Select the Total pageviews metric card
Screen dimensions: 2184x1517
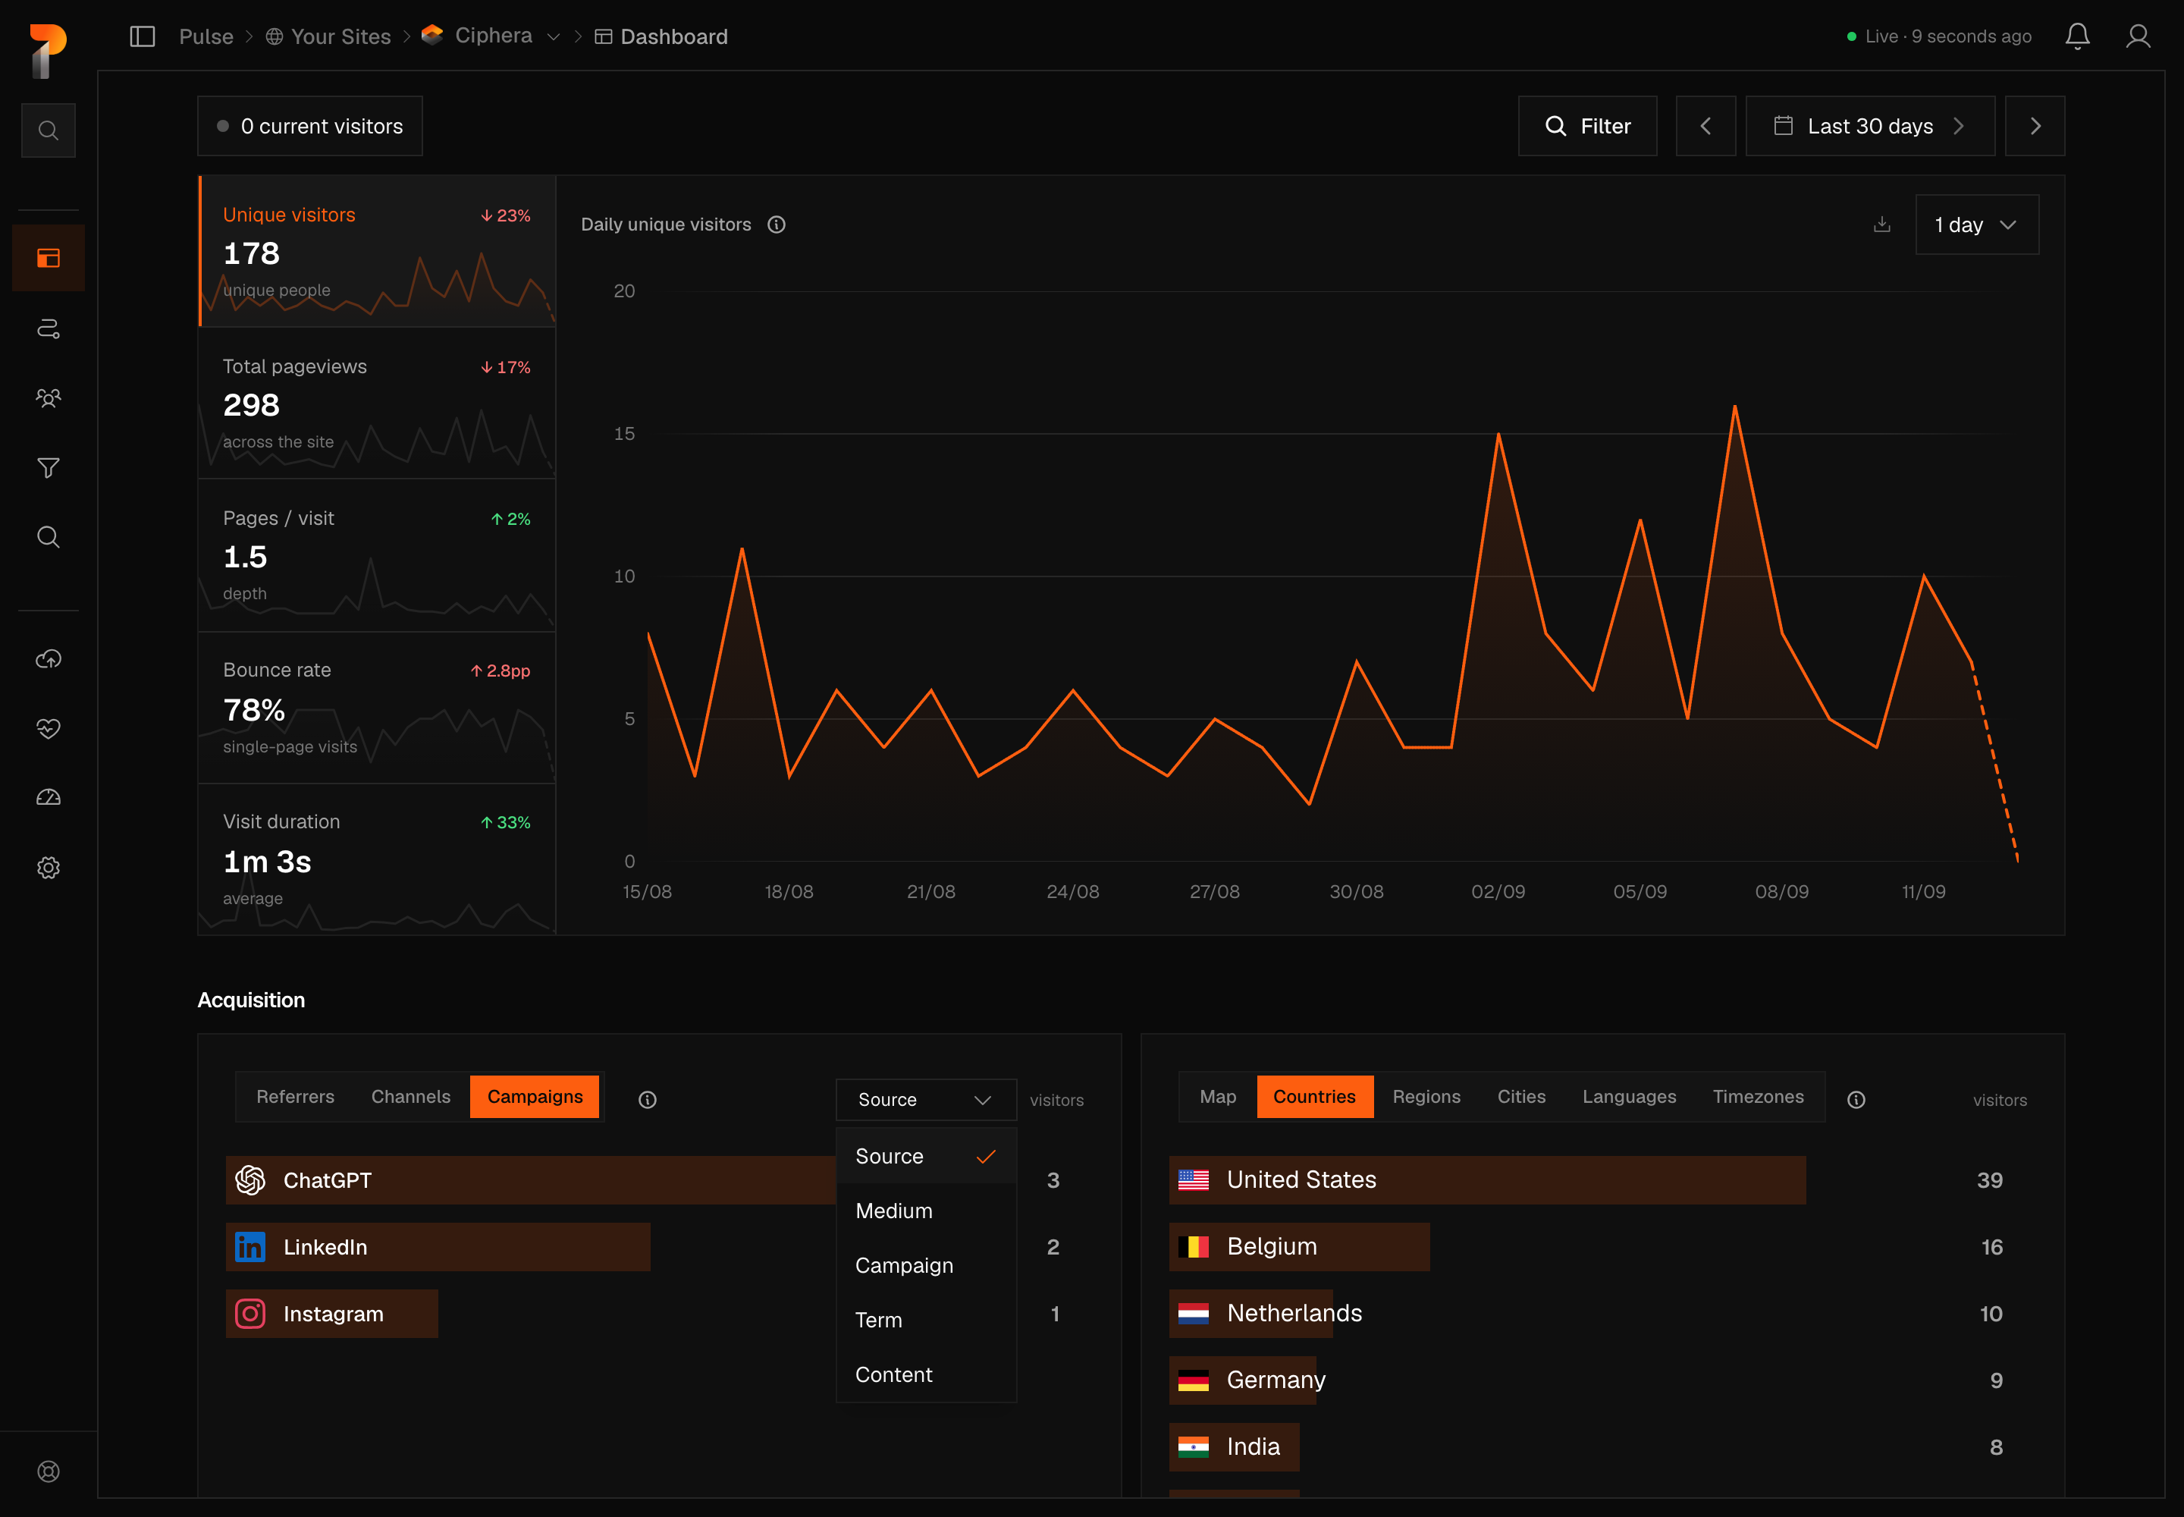coord(378,403)
